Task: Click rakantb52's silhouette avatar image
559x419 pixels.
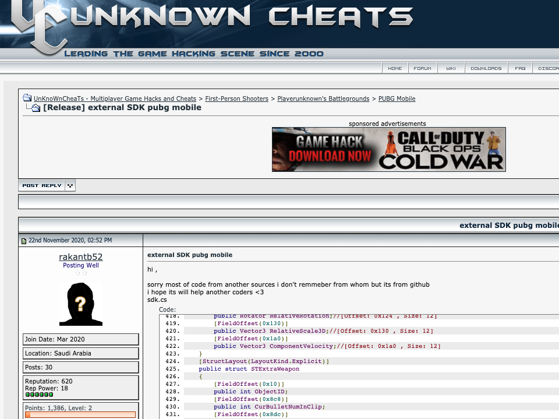Action: (x=81, y=304)
